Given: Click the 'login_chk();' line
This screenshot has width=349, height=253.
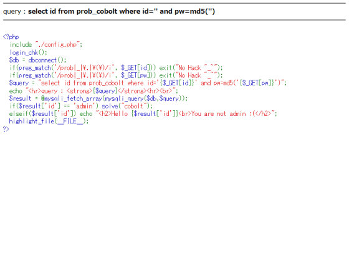Looking at the screenshot, I should pos(28,52).
